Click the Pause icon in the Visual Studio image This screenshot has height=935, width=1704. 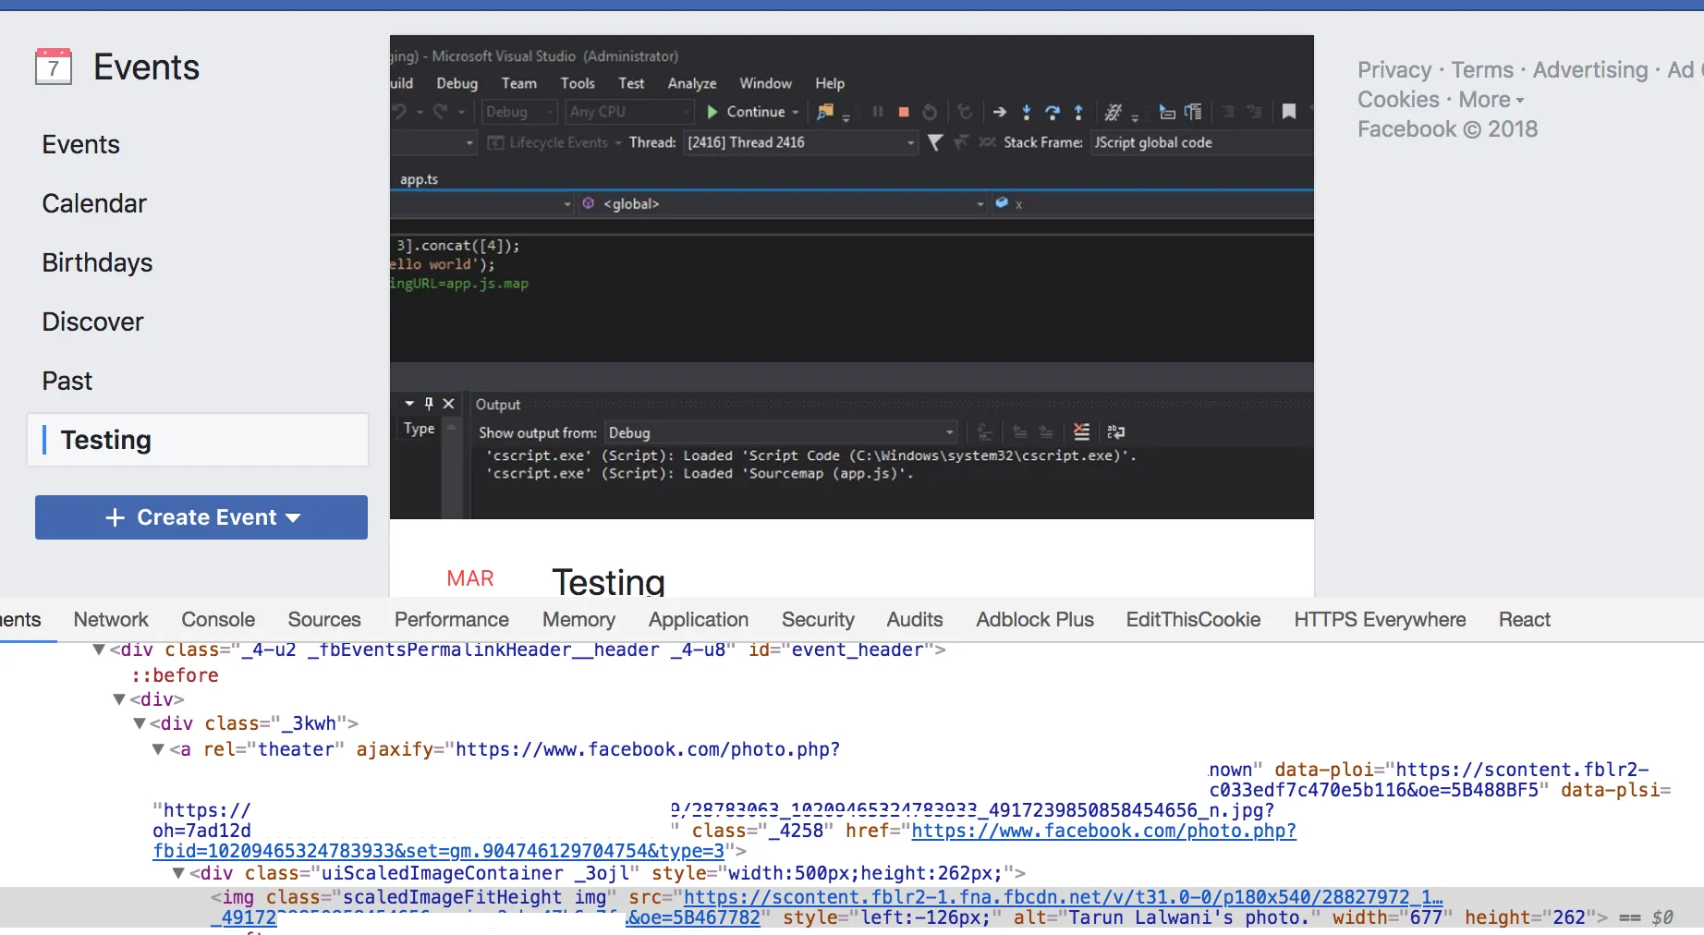pyautogui.click(x=877, y=112)
